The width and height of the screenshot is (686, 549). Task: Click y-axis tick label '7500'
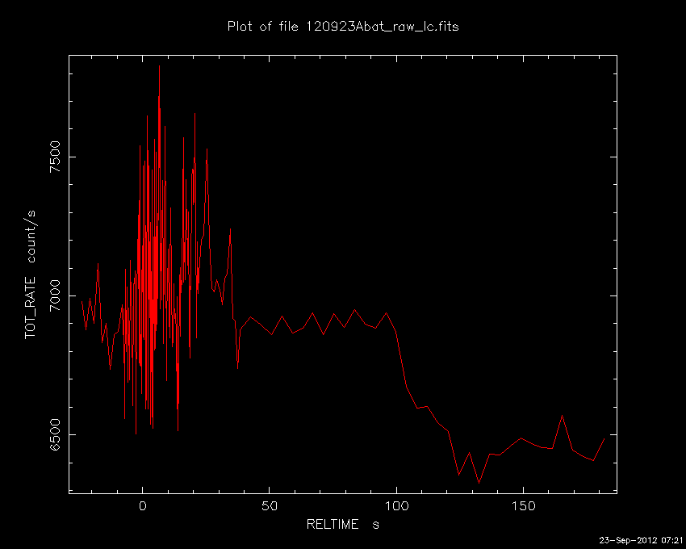click(x=55, y=157)
